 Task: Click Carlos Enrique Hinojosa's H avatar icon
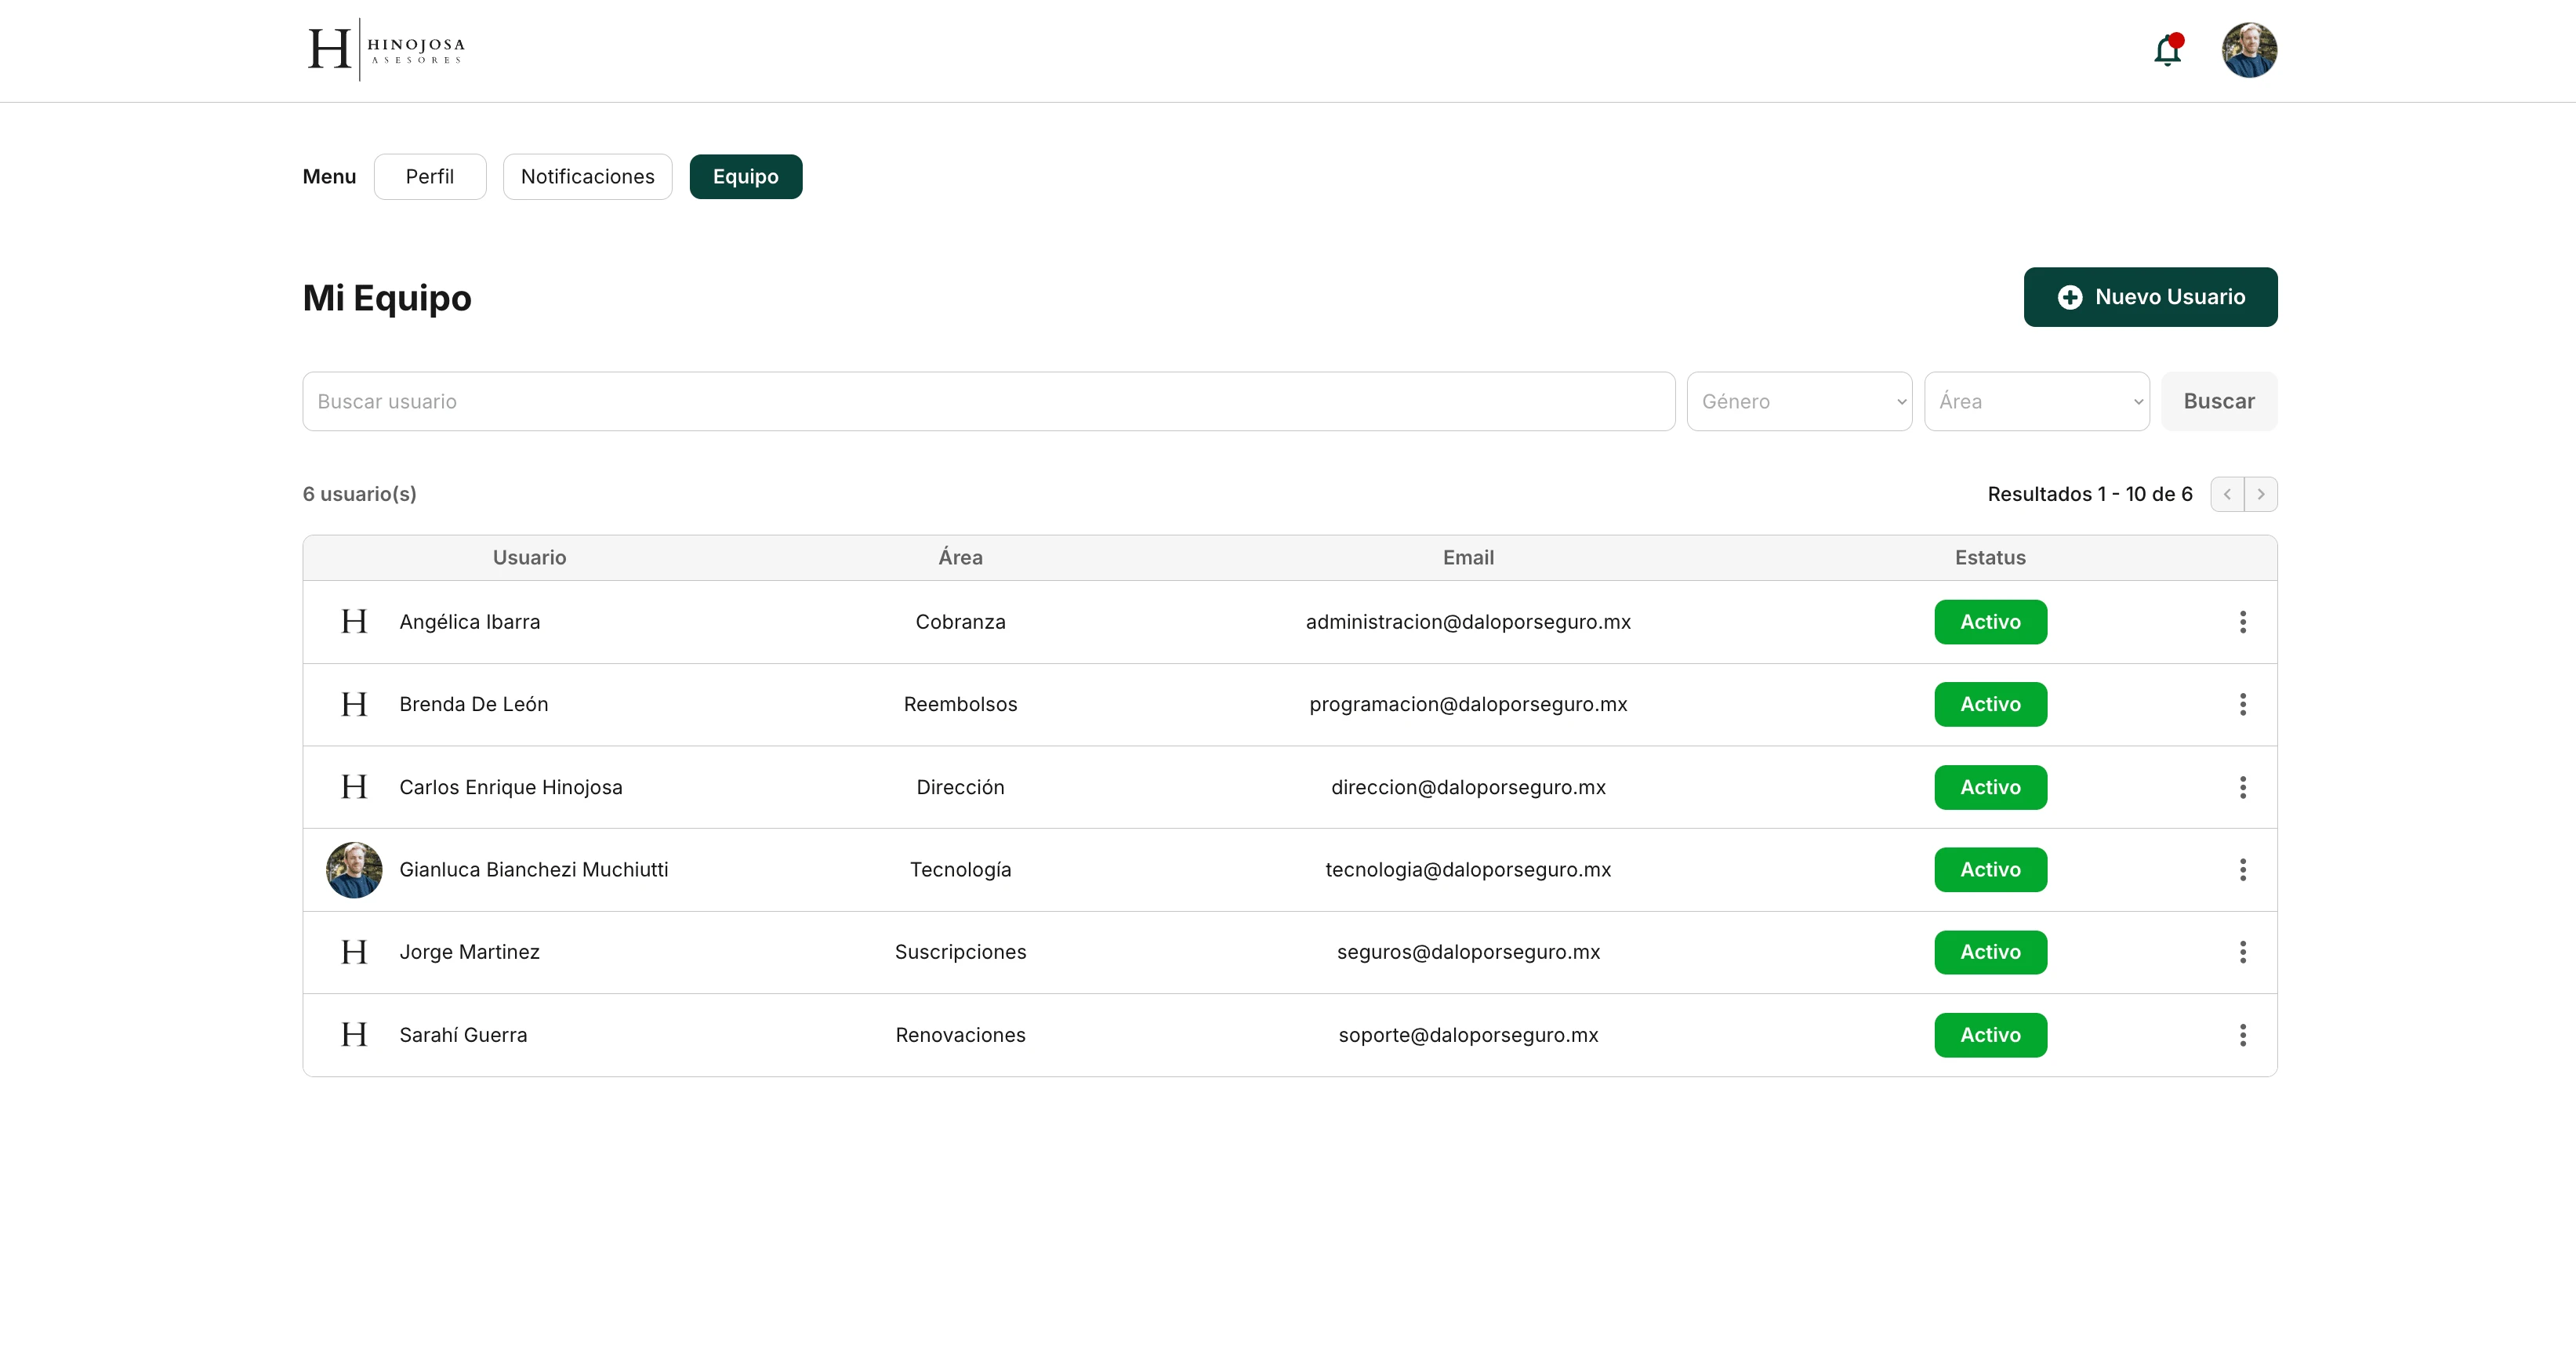354,787
